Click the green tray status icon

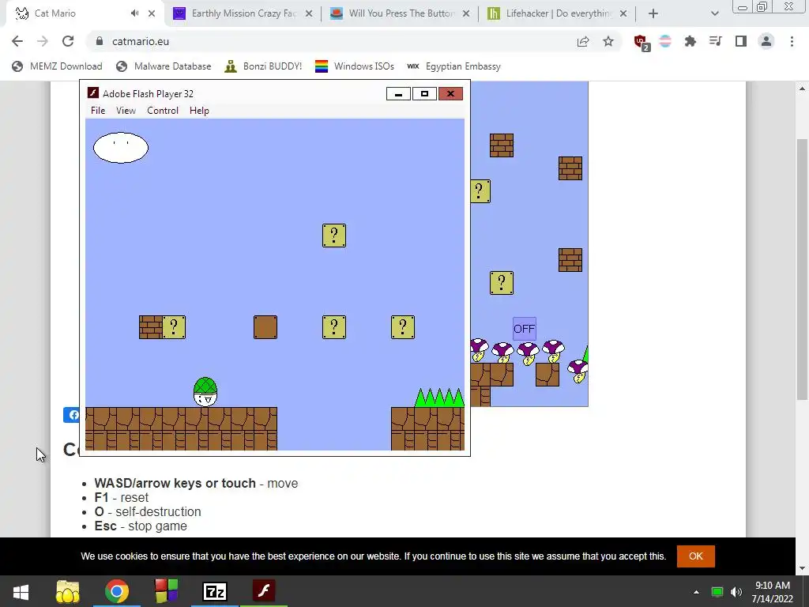[717, 592]
